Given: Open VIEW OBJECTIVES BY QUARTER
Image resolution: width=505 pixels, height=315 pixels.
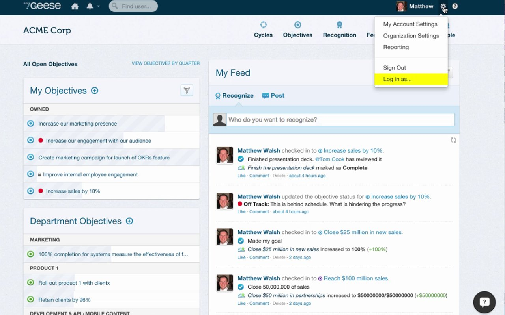Looking at the screenshot, I should (165, 63).
